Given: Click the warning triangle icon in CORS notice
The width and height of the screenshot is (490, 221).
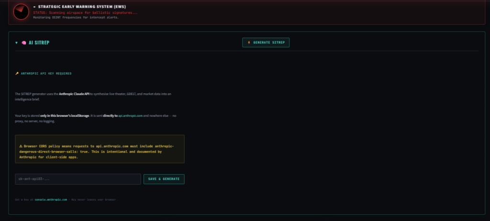Looking at the screenshot, I should click(21, 145).
